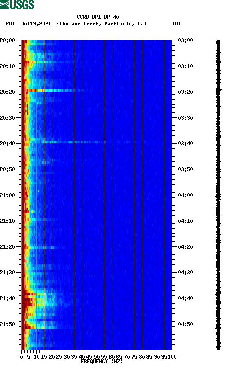237x384 pixels.
Task: Click the '03:20' UTC time label
Action: click(x=185, y=92)
